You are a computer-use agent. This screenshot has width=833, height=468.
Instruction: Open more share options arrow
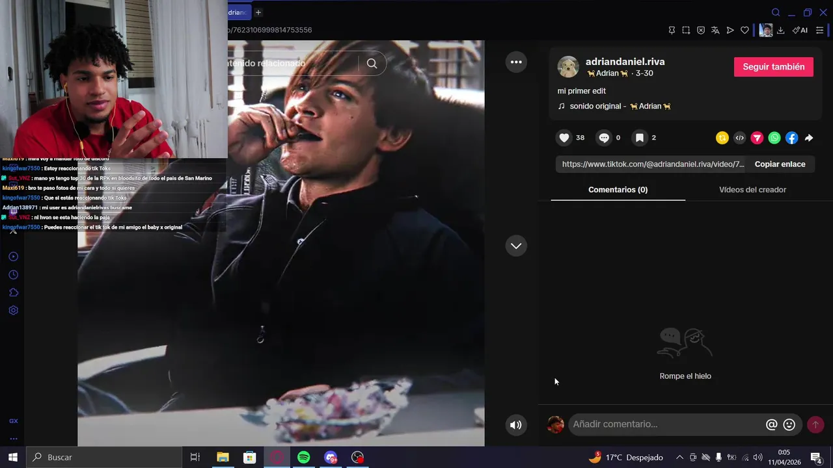(809, 138)
